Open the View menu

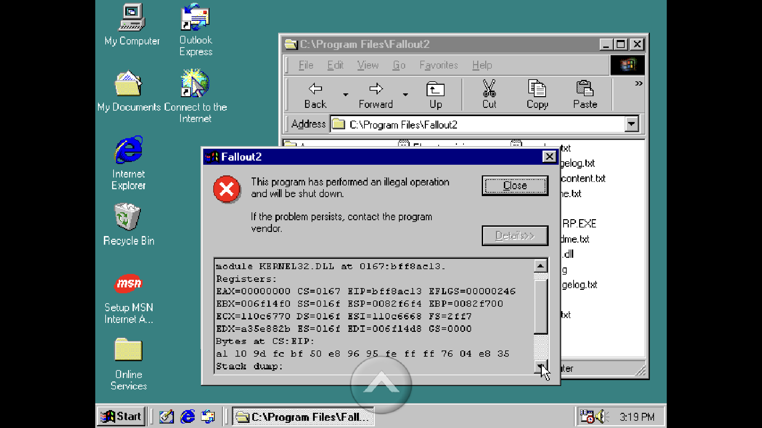pos(368,65)
